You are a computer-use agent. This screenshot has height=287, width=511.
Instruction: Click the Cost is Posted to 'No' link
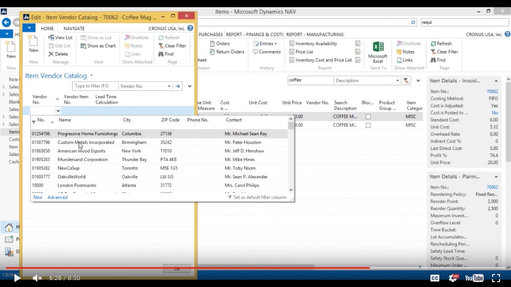(495, 113)
